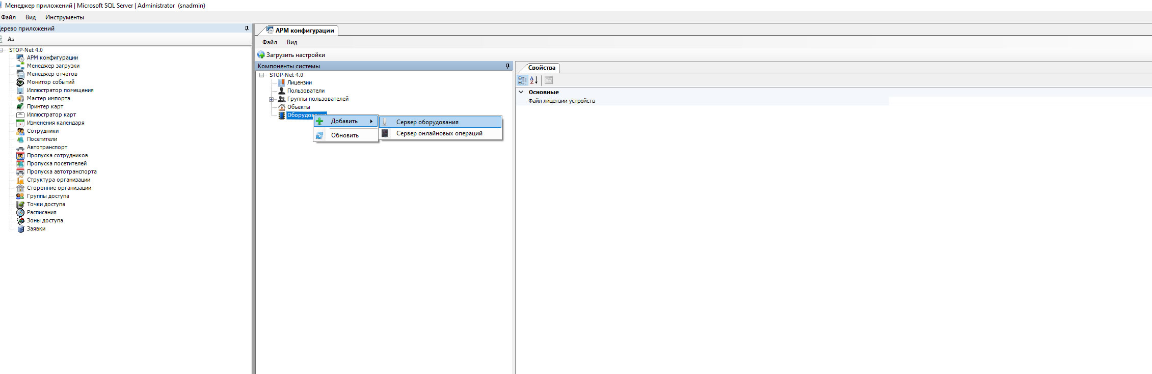Select Монитор событий text in application tree

[x=50, y=82]
